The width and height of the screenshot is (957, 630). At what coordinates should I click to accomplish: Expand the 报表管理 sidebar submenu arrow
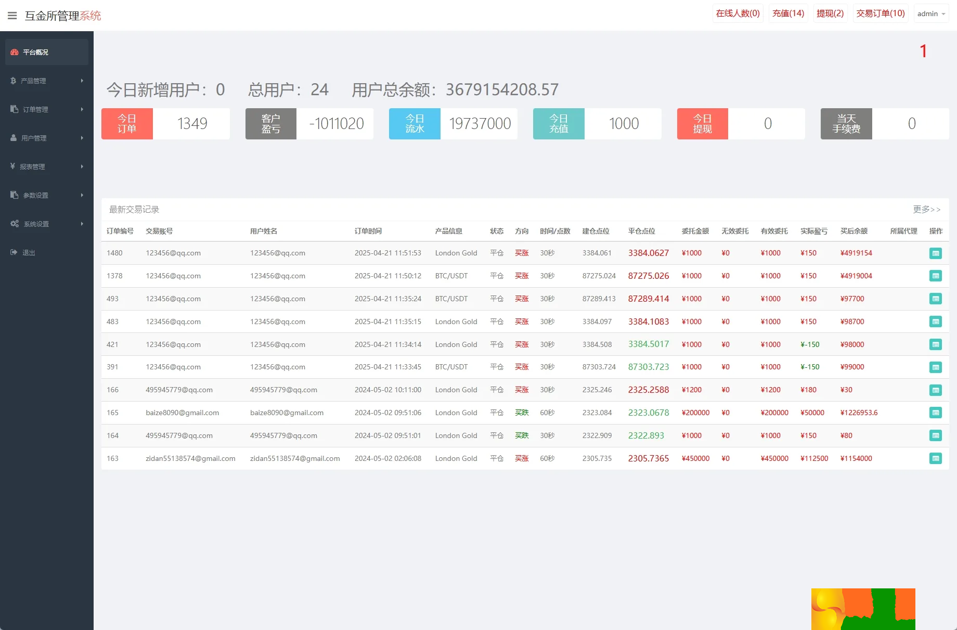click(x=82, y=166)
